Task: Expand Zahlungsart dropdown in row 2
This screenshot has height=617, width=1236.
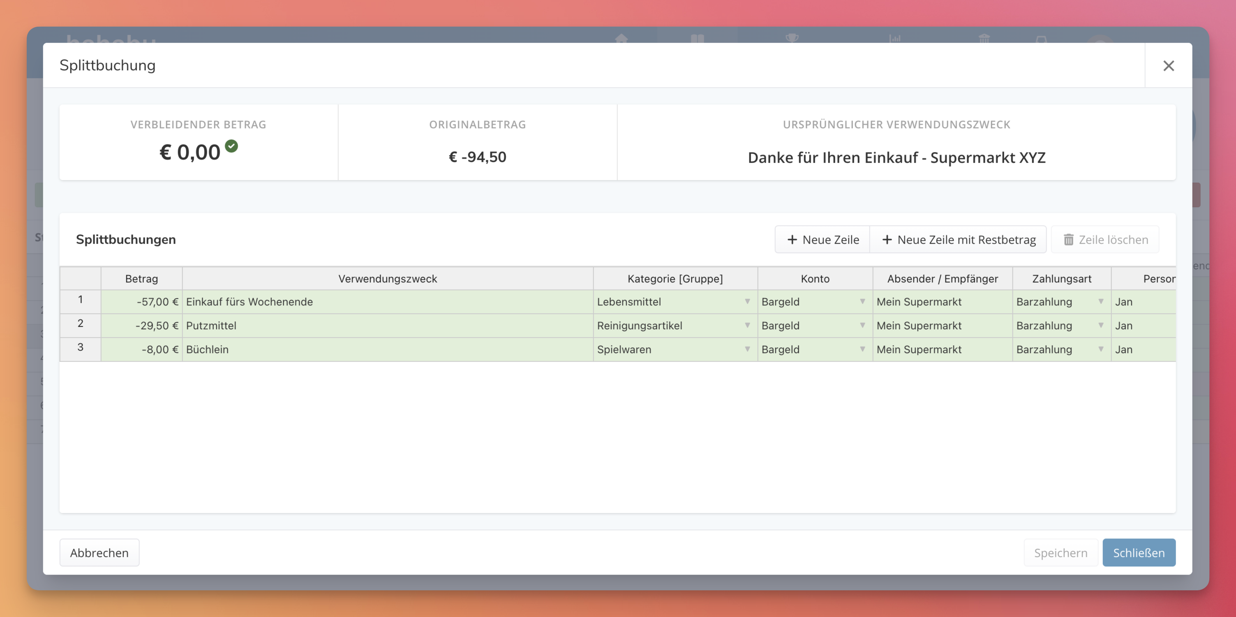Action: (1101, 325)
